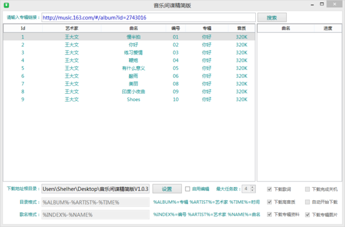Toggle the 下载歌词 checkbox

click(269, 189)
